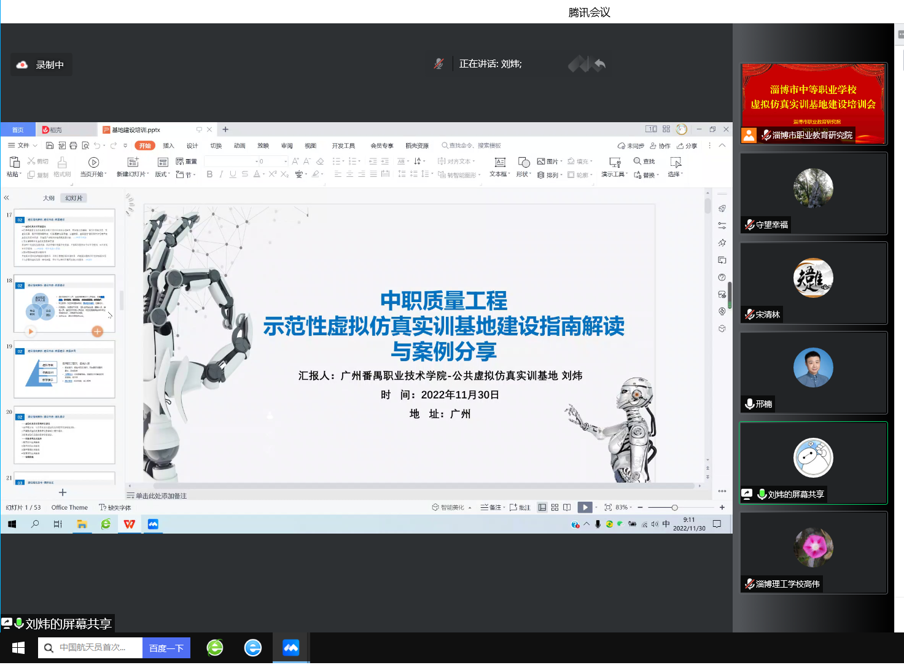Screen dimensions: 904x665
Task: Open the Insert (插入) ribbon tab
Action: tap(168, 146)
